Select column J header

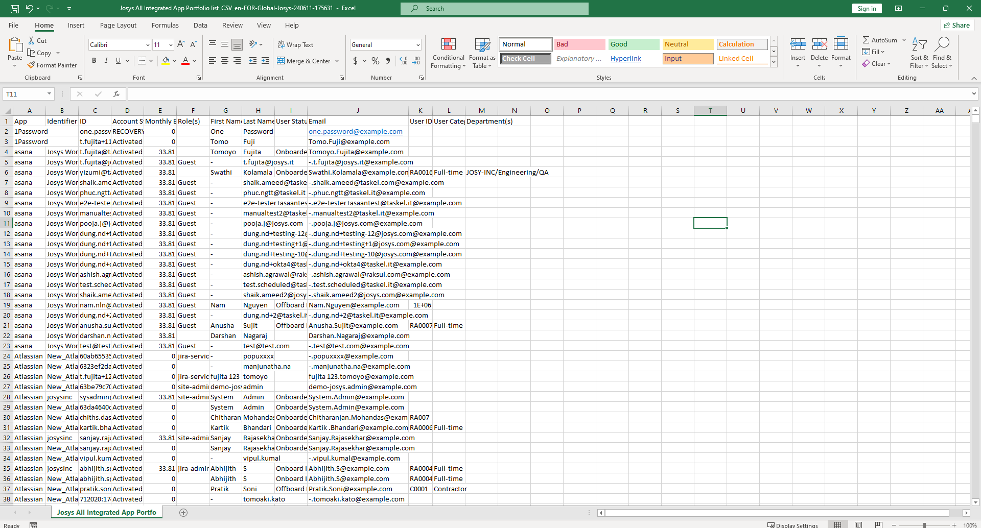point(358,110)
